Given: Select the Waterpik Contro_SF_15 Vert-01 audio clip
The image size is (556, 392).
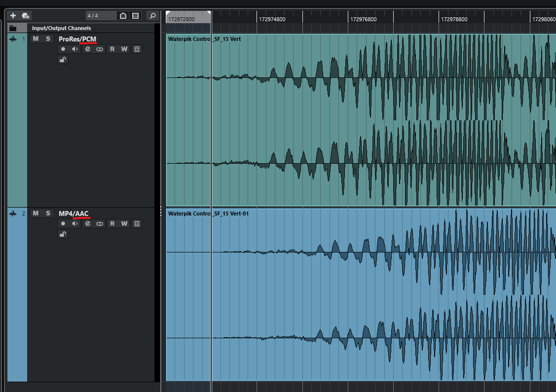Looking at the screenshot, I should [345, 296].
